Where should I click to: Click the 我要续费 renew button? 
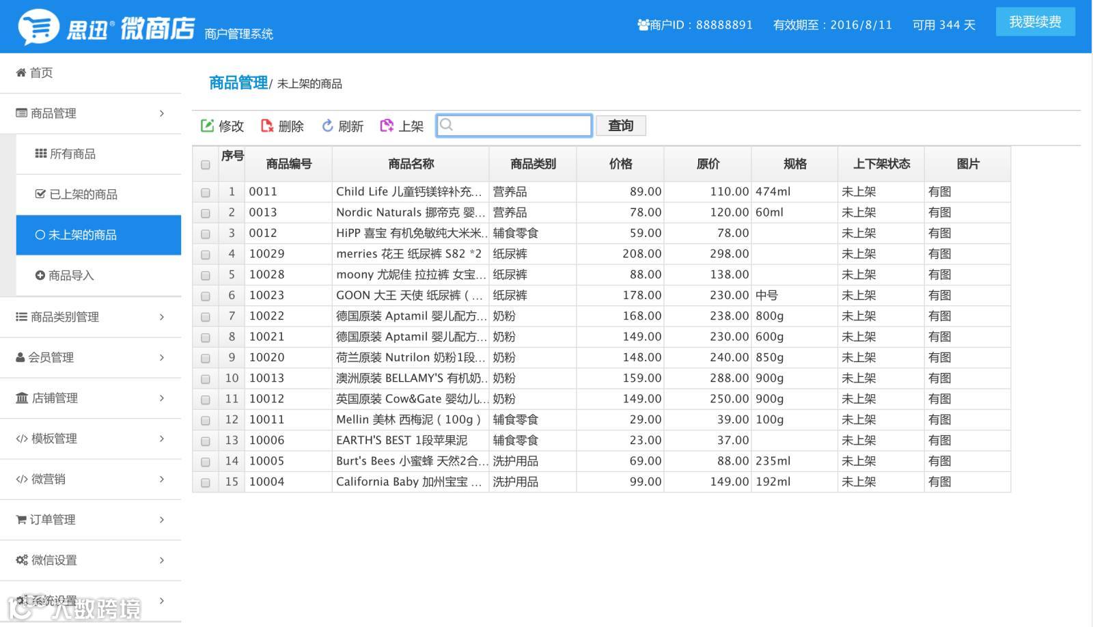point(1035,22)
